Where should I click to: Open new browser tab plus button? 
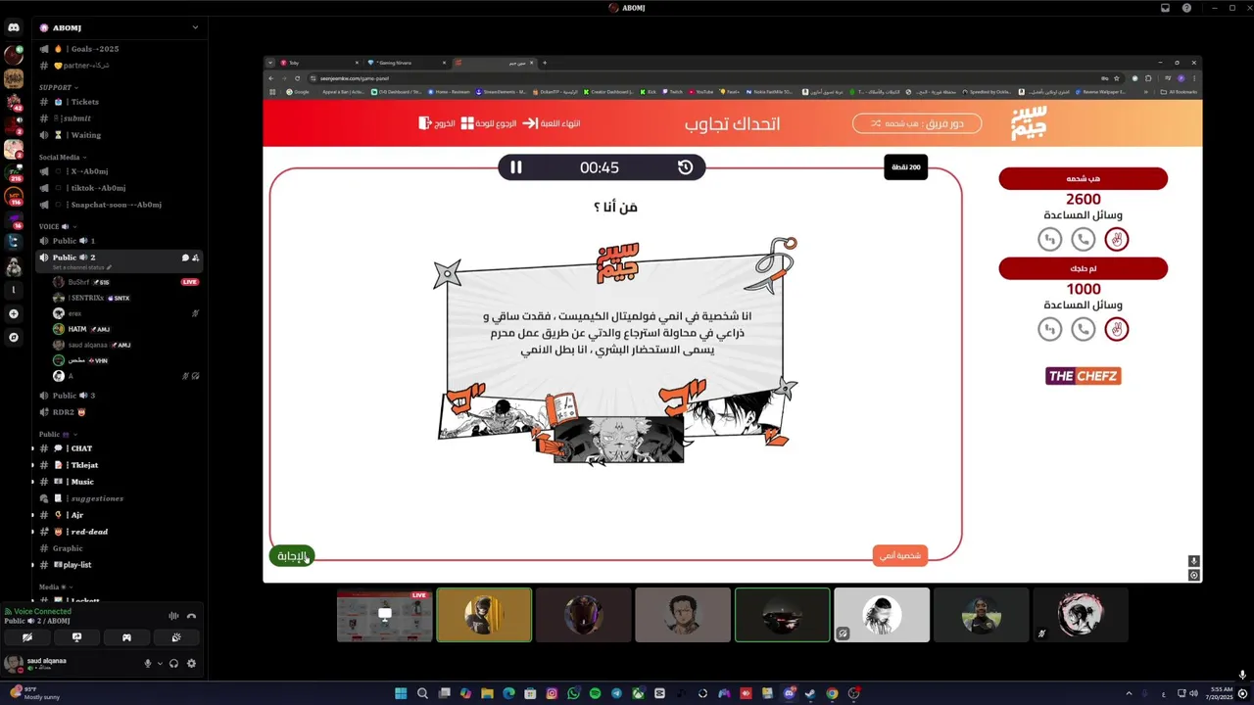[545, 63]
